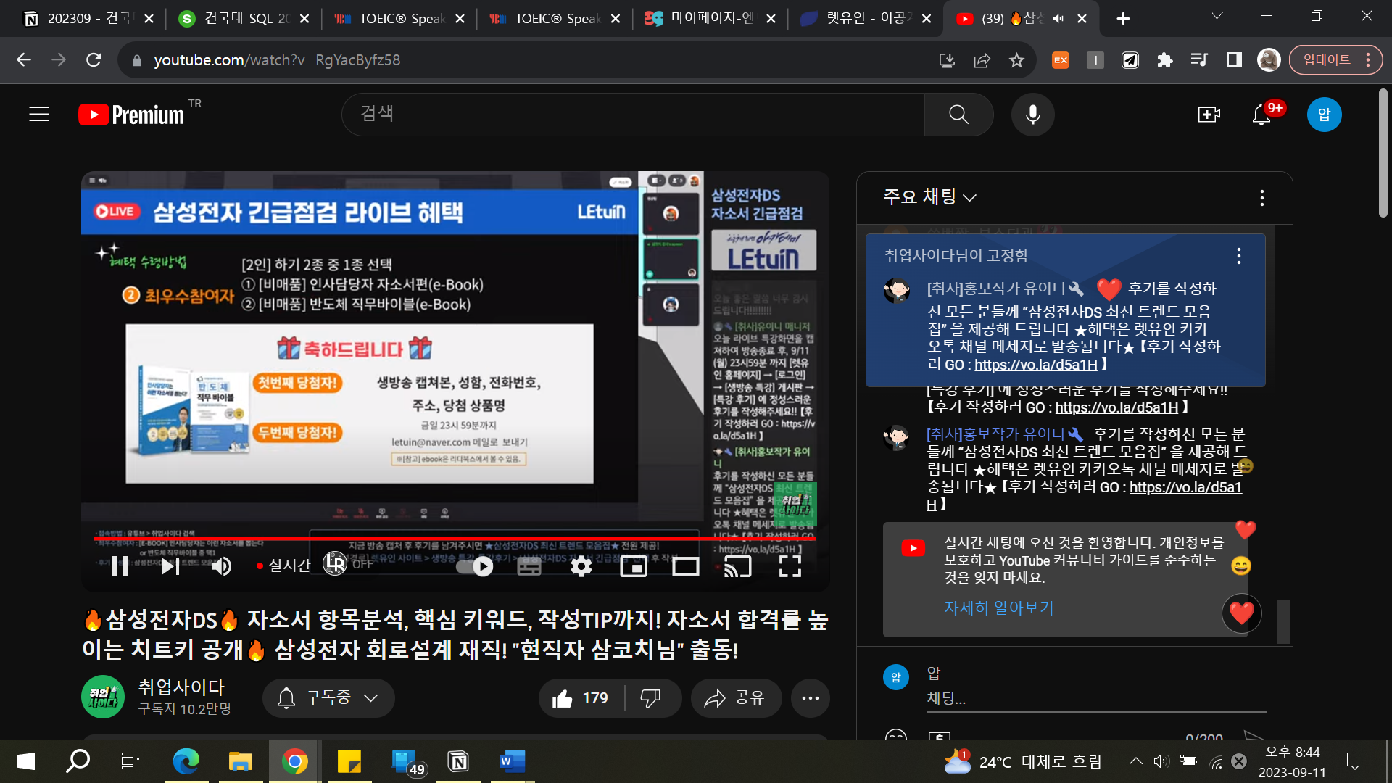The image size is (1392, 783).
Task: Open the tab search dropdown
Action: 1217,16
